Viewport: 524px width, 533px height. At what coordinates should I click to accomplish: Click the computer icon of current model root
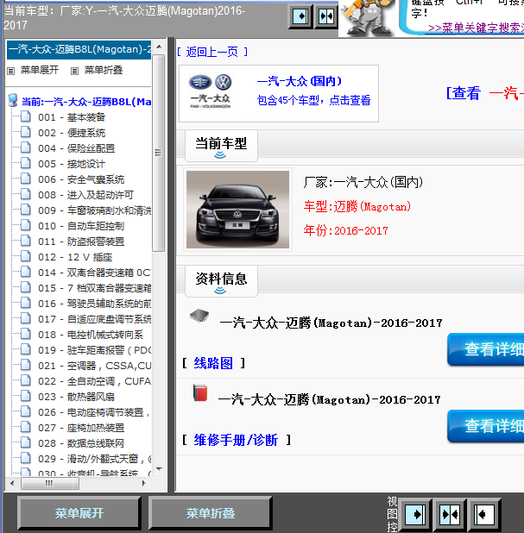pos(13,100)
